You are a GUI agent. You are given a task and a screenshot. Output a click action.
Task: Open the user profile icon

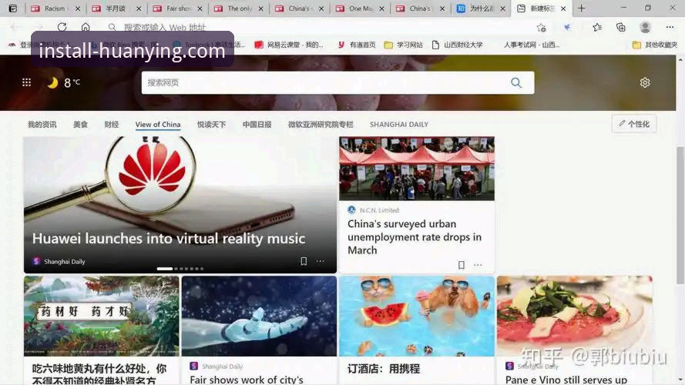click(645, 28)
